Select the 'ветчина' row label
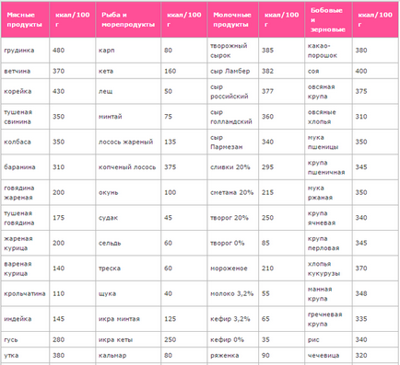 click(25, 71)
